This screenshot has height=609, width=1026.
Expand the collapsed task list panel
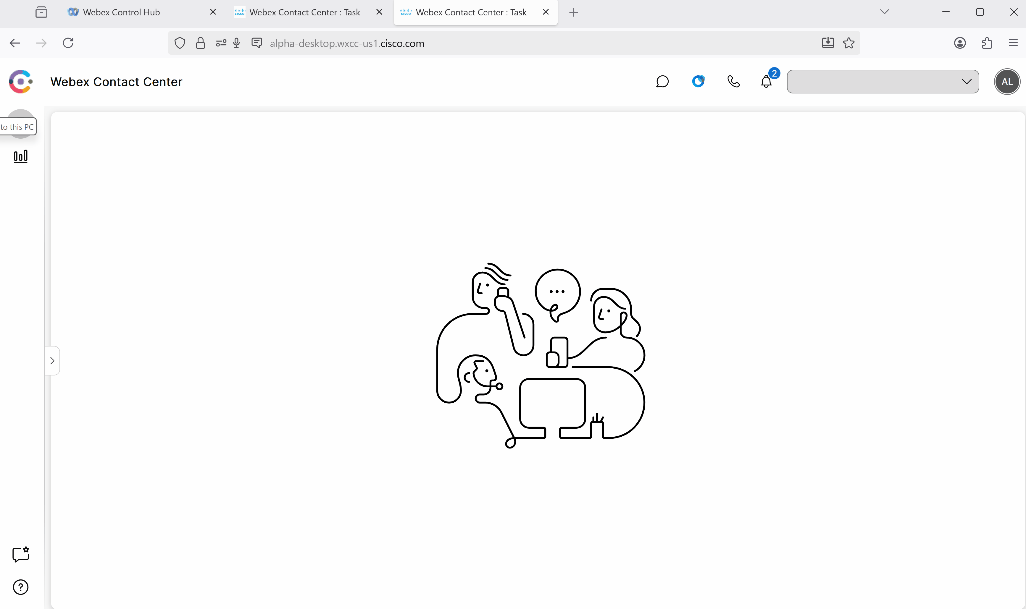tap(52, 361)
